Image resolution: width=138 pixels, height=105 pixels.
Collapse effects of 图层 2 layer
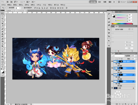tap(135, 75)
